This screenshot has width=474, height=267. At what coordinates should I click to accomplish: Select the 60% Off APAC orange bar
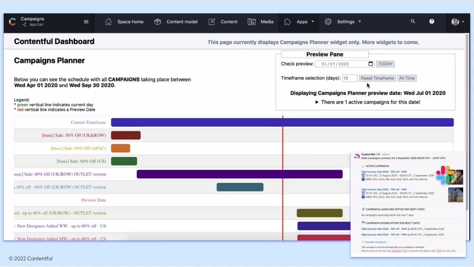(121, 148)
